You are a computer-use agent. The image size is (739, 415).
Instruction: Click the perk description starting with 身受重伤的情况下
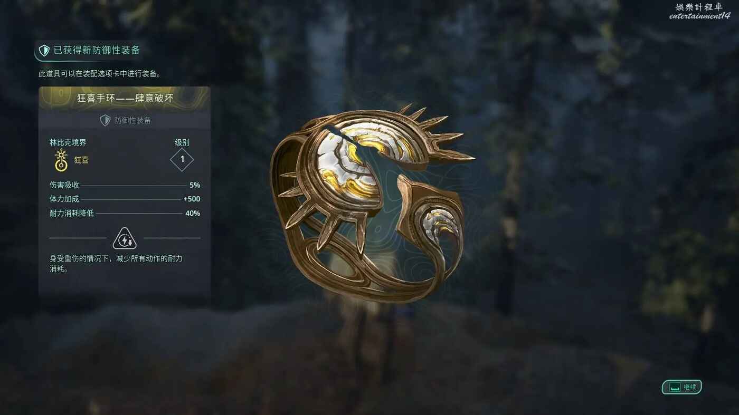click(x=116, y=263)
